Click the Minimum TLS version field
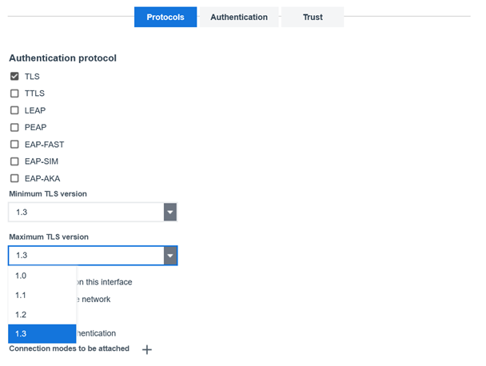This screenshot has height=366, width=486. click(86, 212)
